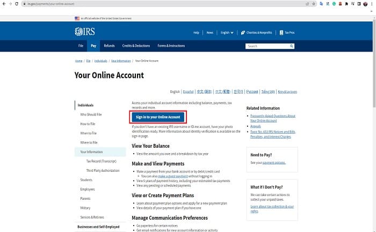Open the green Grammarly extension icon

point(334,4)
